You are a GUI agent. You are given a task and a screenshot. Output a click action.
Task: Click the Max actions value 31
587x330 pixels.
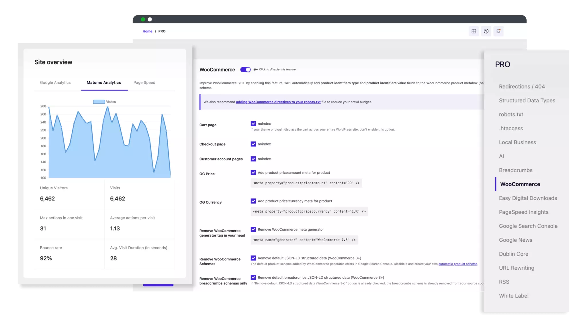43,229
